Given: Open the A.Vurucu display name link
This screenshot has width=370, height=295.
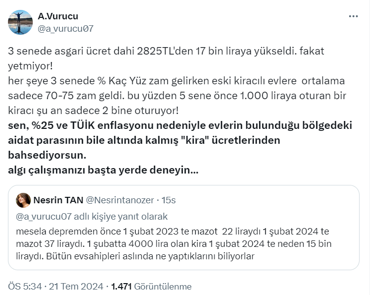Looking at the screenshot, I should (x=58, y=16).
